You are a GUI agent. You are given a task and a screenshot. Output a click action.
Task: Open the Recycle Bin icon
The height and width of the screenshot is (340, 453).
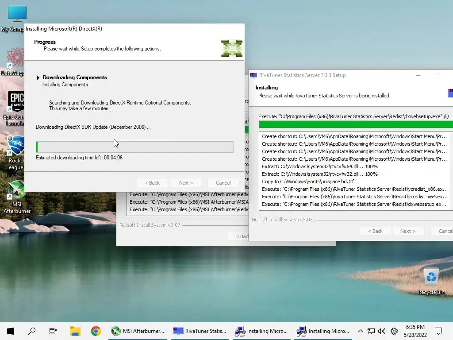coord(431,281)
